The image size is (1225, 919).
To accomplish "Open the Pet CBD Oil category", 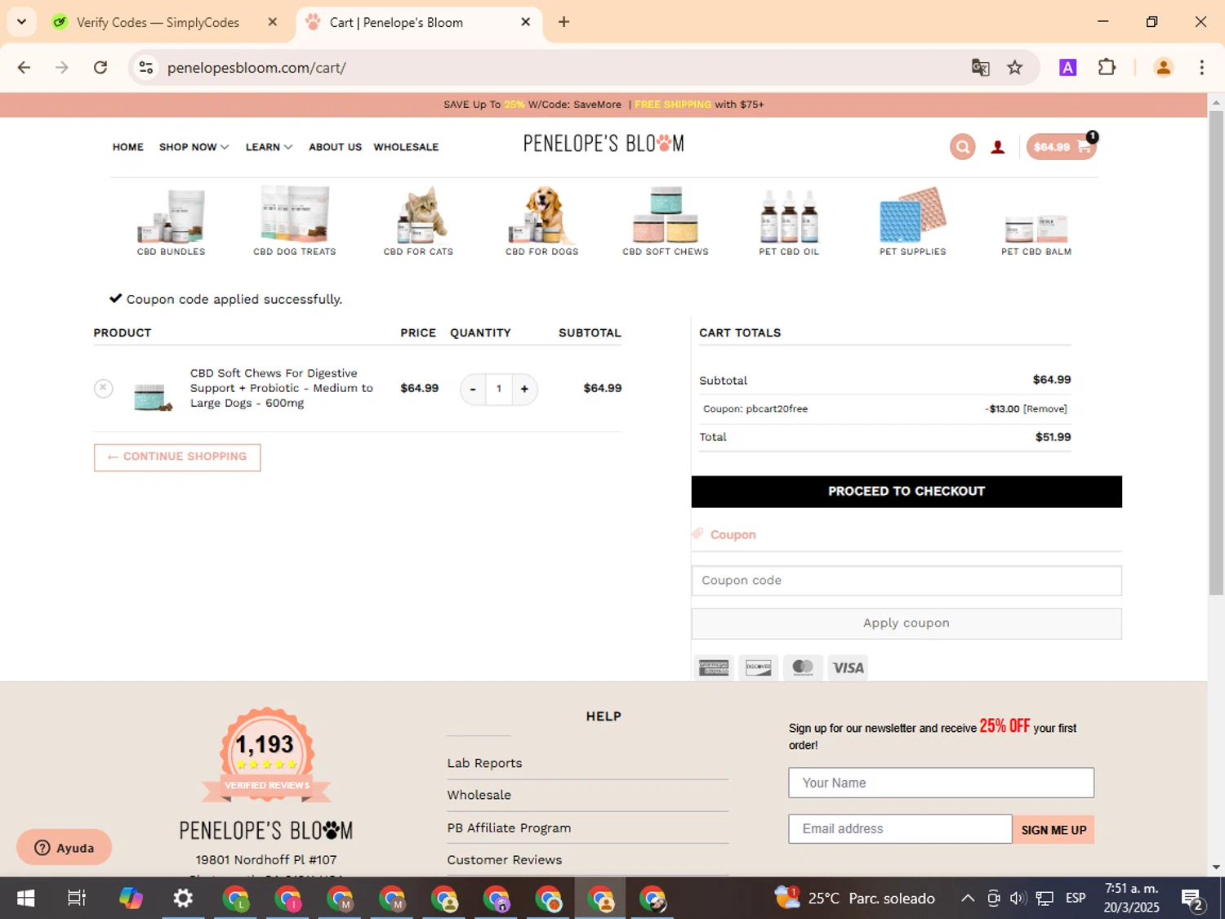I will coord(789,221).
